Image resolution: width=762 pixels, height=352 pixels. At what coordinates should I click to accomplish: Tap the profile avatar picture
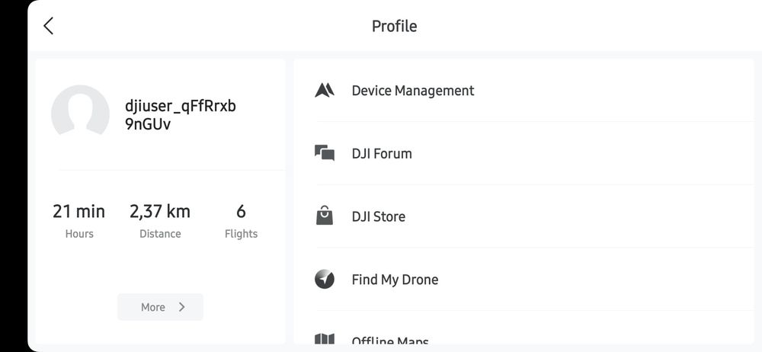pyautogui.click(x=80, y=114)
